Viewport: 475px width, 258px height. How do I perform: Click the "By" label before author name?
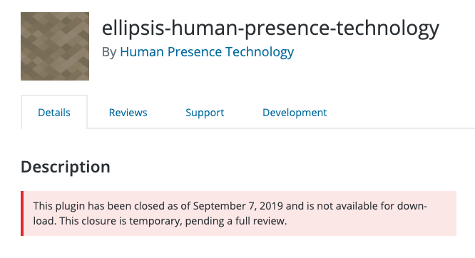[109, 52]
